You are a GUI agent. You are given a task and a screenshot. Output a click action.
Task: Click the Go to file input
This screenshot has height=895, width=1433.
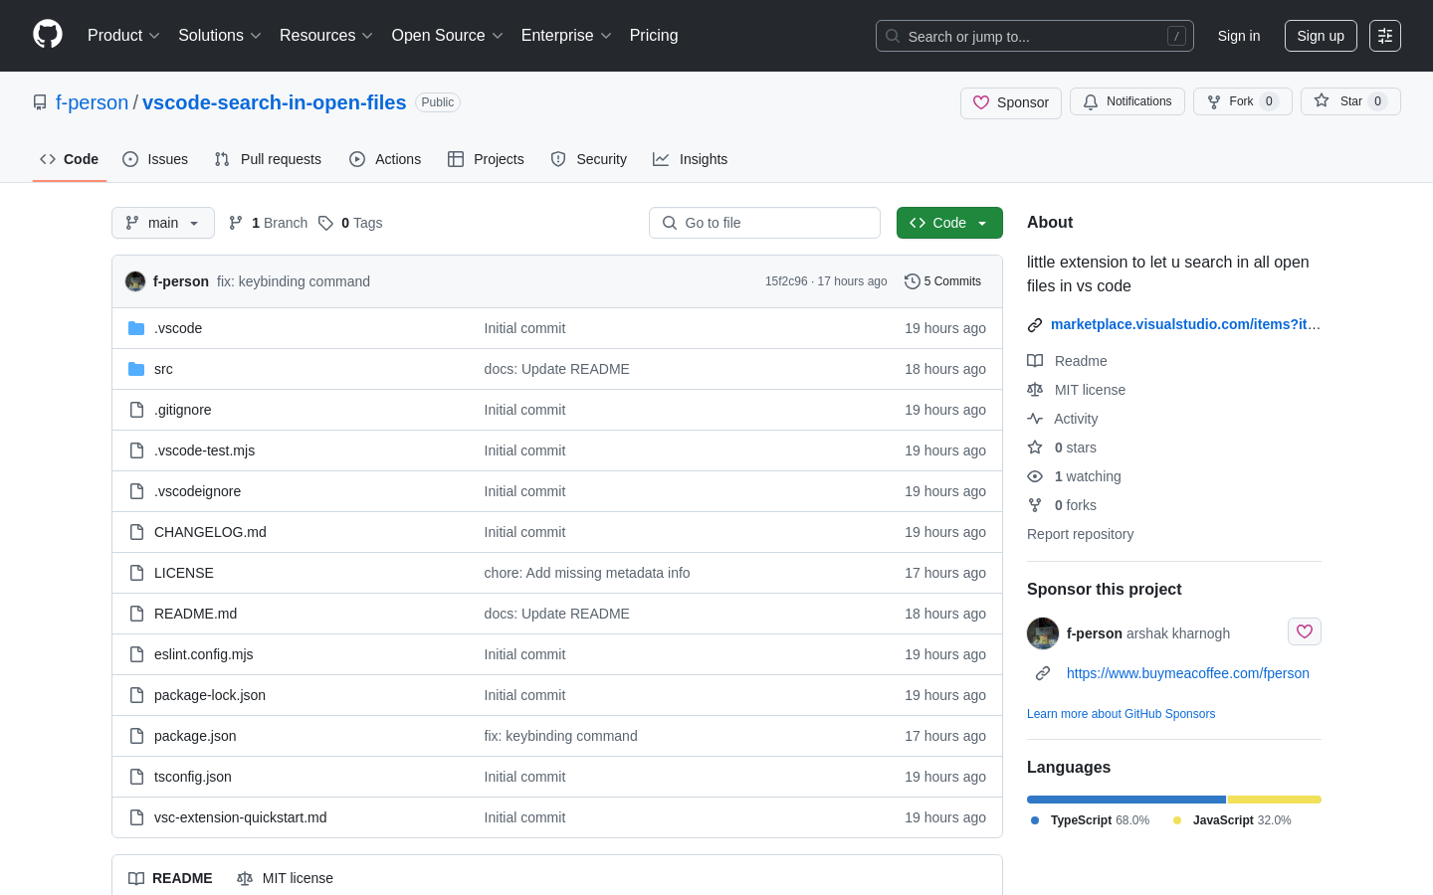point(764,223)
